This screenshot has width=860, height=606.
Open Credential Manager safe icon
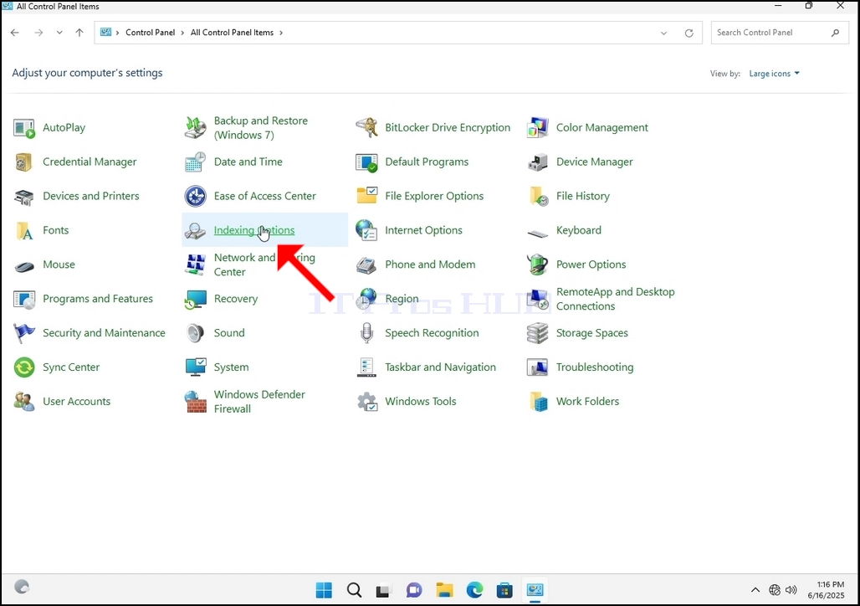click(x=23, y=162)
